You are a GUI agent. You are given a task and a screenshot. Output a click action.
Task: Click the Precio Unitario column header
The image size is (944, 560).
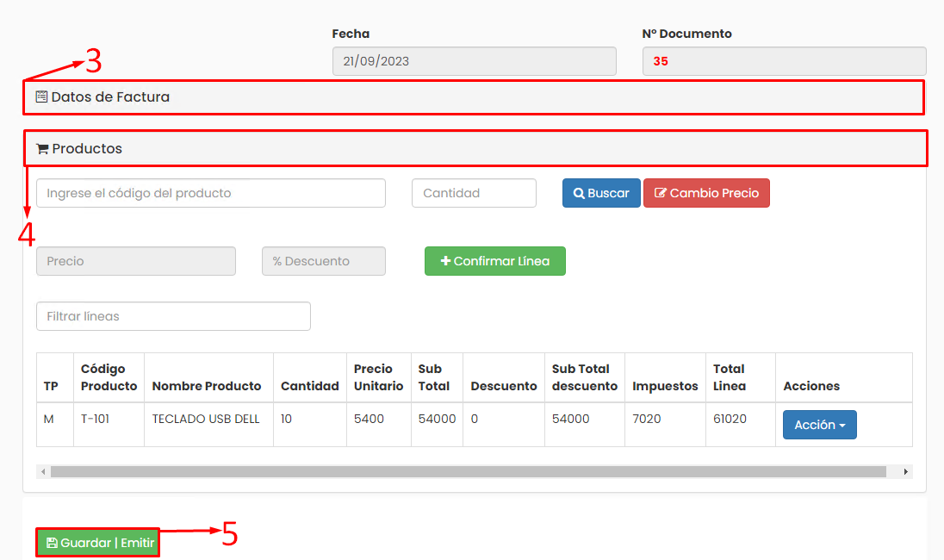(x=379, y=377)
